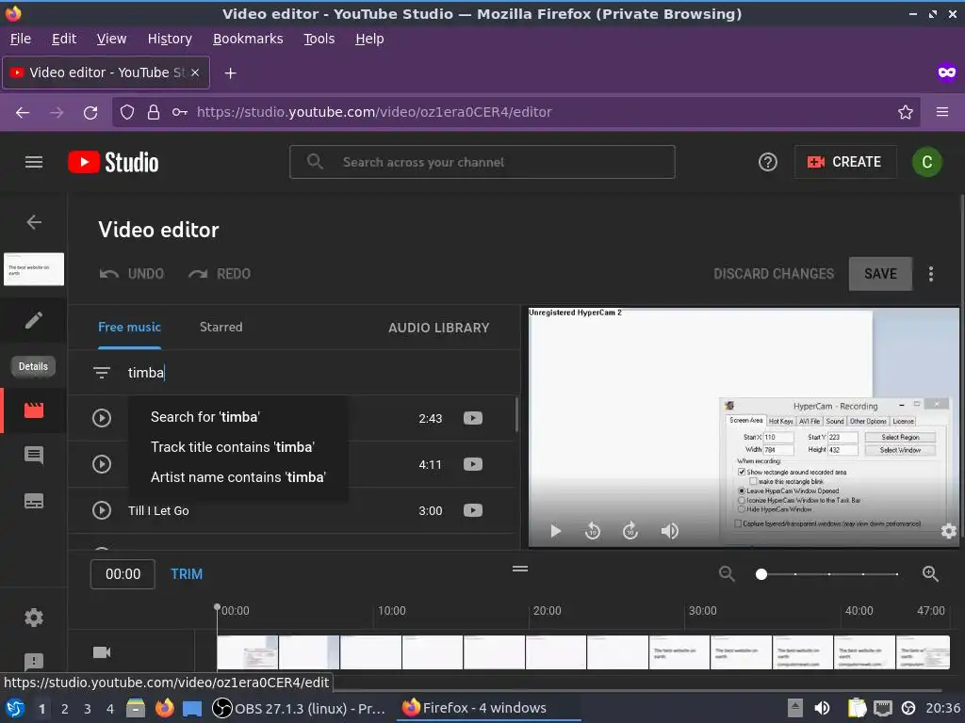The height and width of the screenshot is (723, 965).
Task: Click the REDO button
Action: pos(220,274)
